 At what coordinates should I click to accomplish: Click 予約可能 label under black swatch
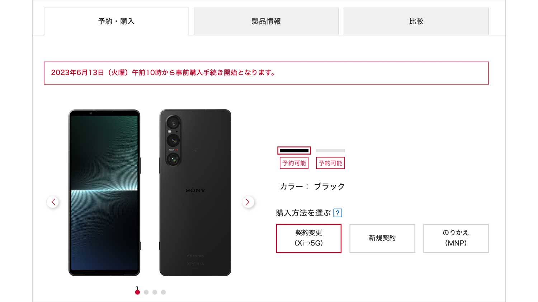point(294,163)
